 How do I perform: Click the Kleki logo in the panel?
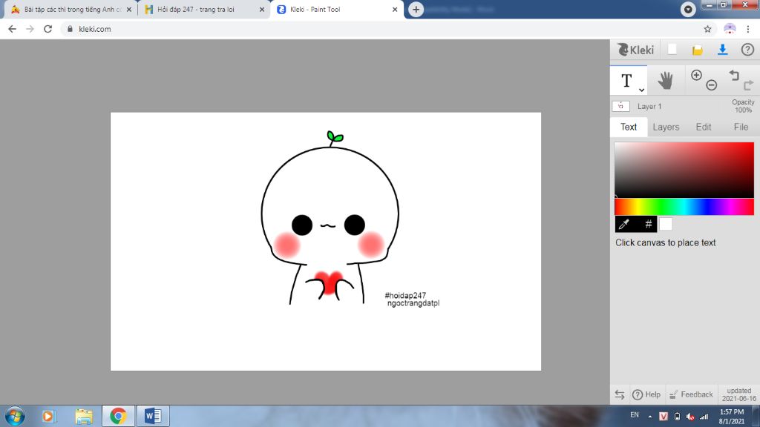pos(635,50)
